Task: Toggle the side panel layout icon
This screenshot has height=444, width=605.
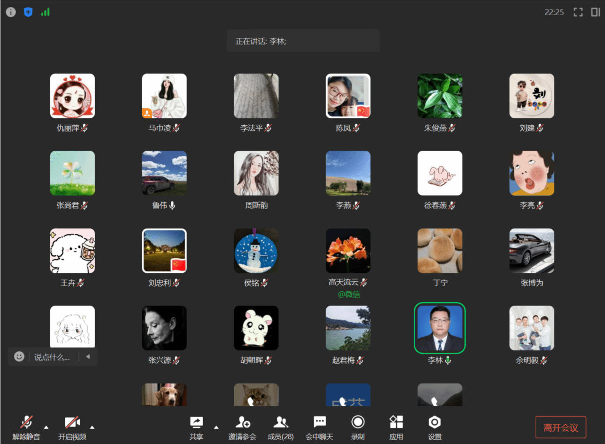Action: (596, 12)
